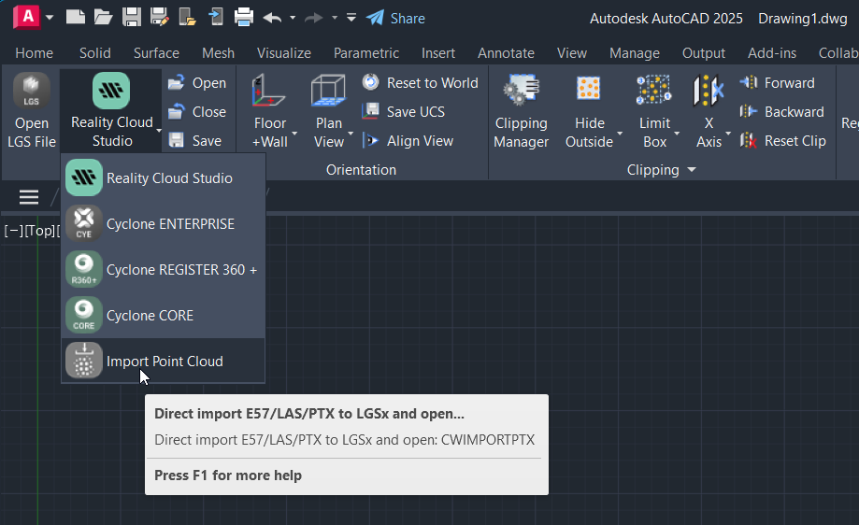Click the Open LGS File icon

[31, 92]
